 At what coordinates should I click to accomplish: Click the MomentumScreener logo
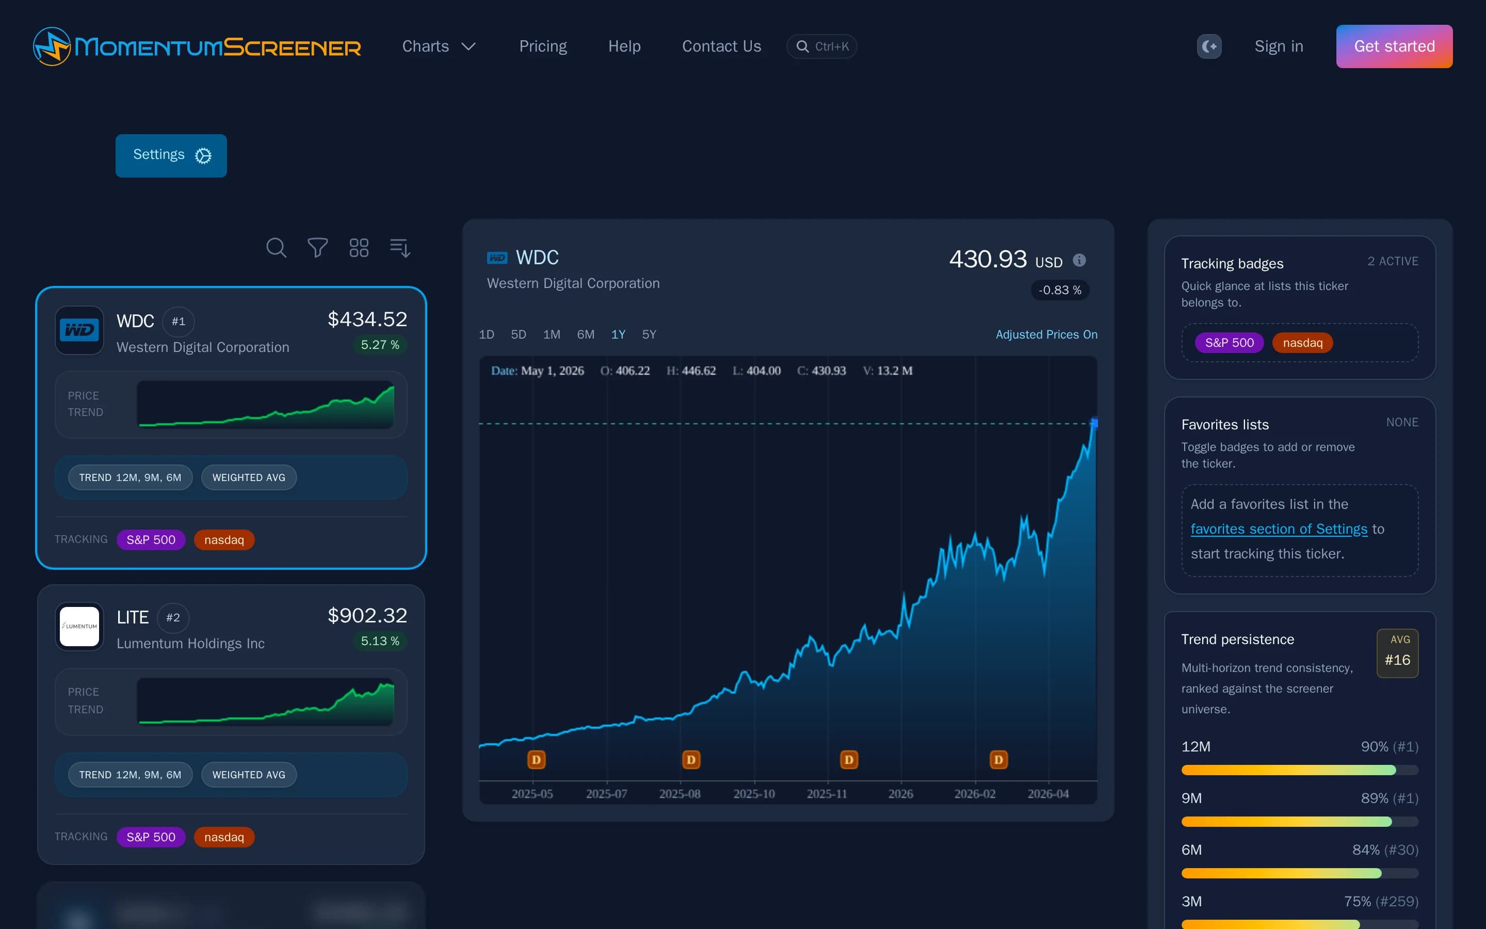(x=197, y=46)
